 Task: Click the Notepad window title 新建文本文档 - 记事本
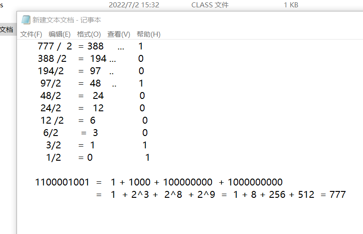(67, 20)
